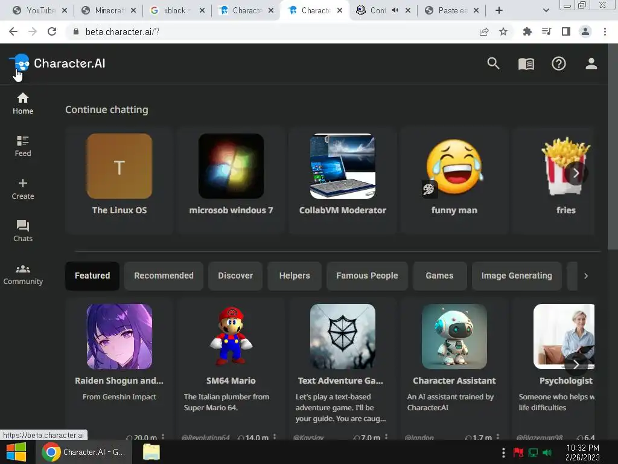The image size is (618, 464).
Task: Open Chats in the sidebar
Action: (23, 231)
